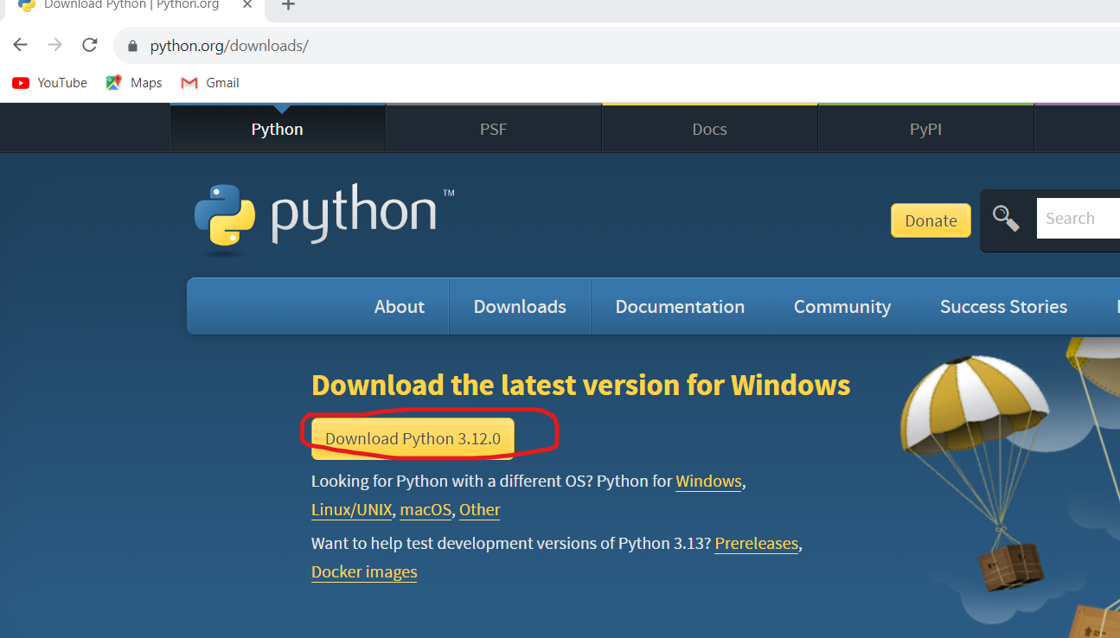The image size is (1120, 638).
Task: Open the Docker images link
Action: pos(364,572)
